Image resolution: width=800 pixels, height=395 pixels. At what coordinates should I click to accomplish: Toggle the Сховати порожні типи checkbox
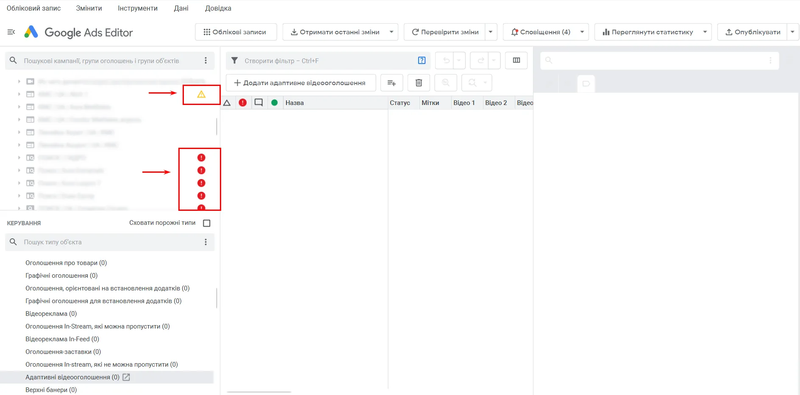[x=207, y=223]
